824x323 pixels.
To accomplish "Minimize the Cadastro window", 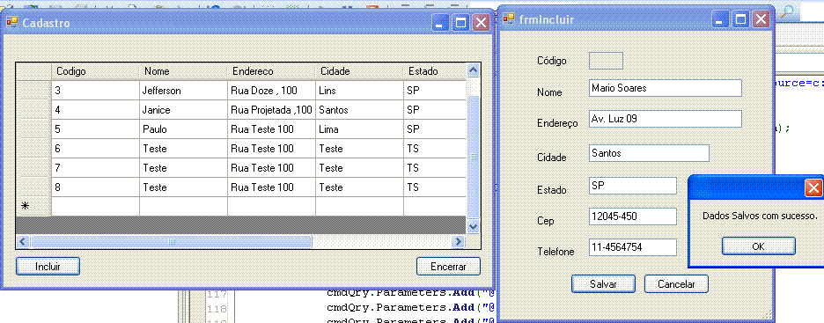I will pos(441,23).
